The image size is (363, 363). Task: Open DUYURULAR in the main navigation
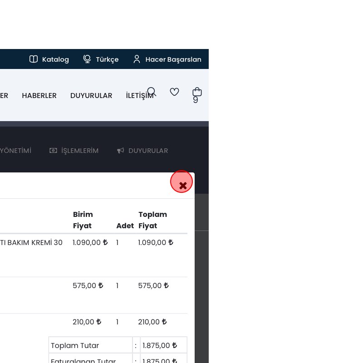(x=91, y=96)
